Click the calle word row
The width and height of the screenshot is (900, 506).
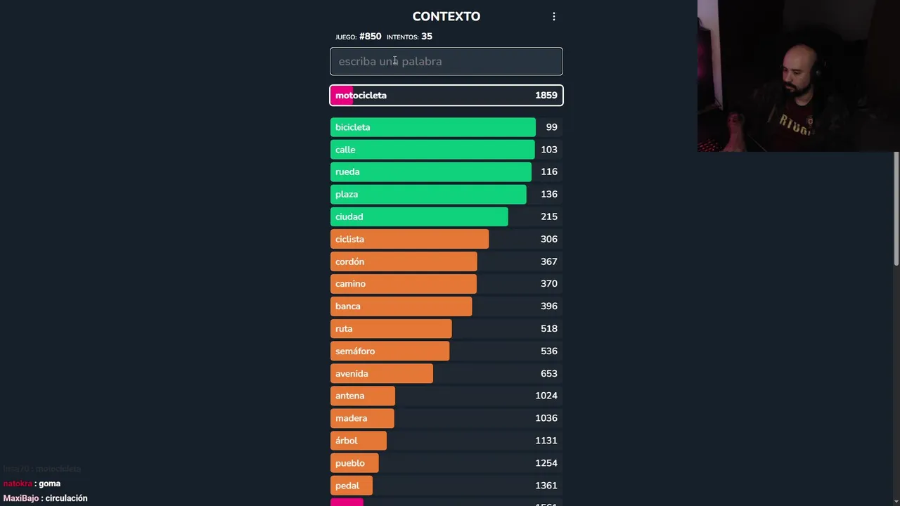(446, 150)
